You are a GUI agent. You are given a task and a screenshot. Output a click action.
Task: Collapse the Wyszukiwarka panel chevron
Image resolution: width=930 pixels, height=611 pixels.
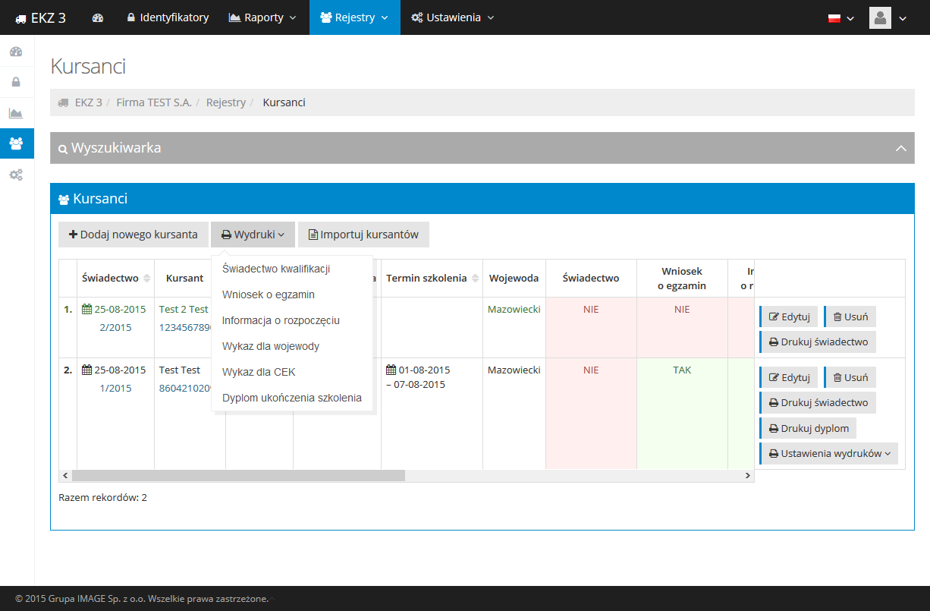point(901,148)
